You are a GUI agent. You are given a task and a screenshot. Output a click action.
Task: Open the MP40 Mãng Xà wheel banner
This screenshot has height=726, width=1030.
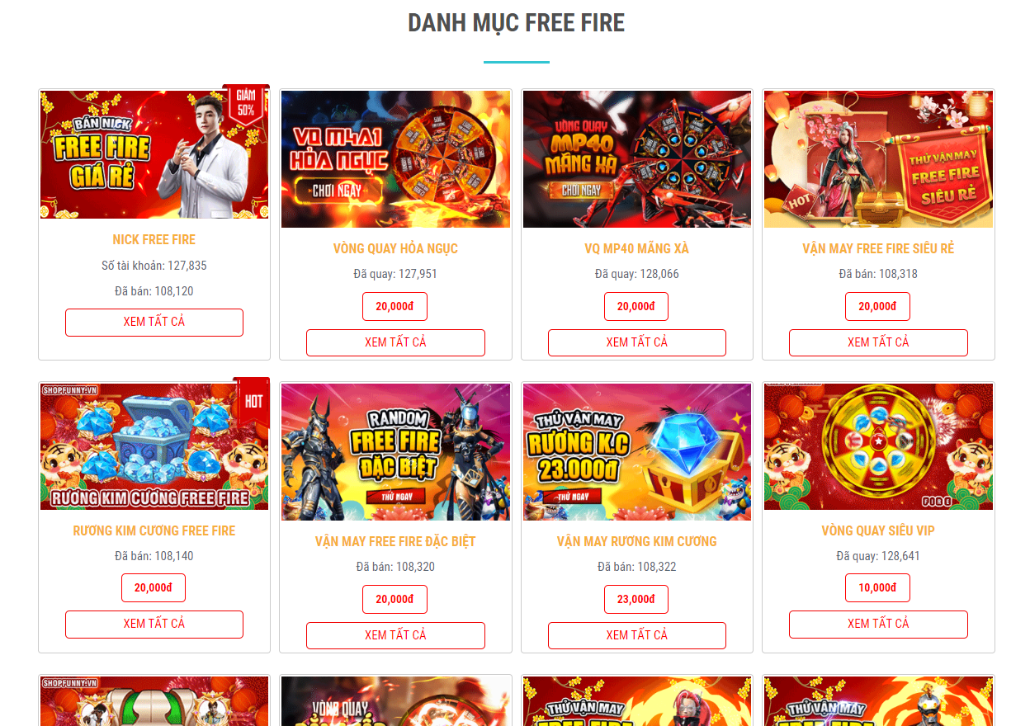[637, 159]
